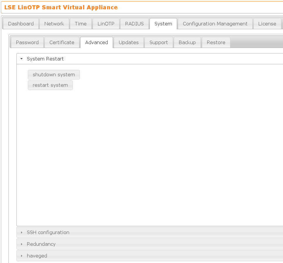
Task: Open the RADIUS tab
Action: pos(134,24)
